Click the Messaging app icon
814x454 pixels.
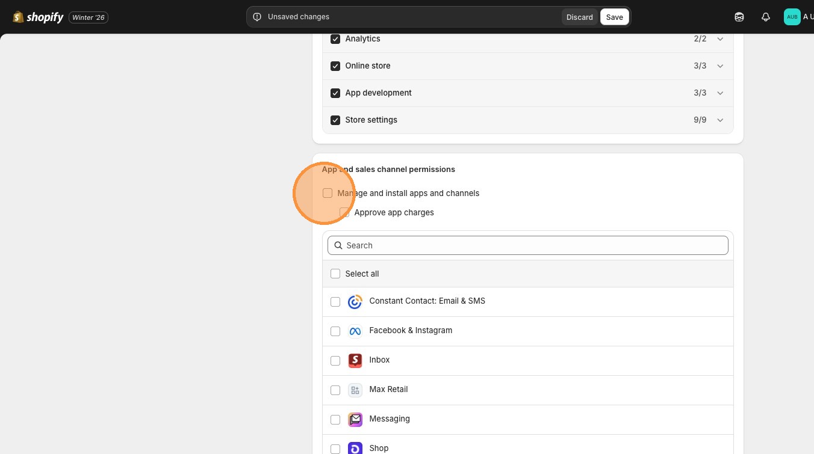355,419
